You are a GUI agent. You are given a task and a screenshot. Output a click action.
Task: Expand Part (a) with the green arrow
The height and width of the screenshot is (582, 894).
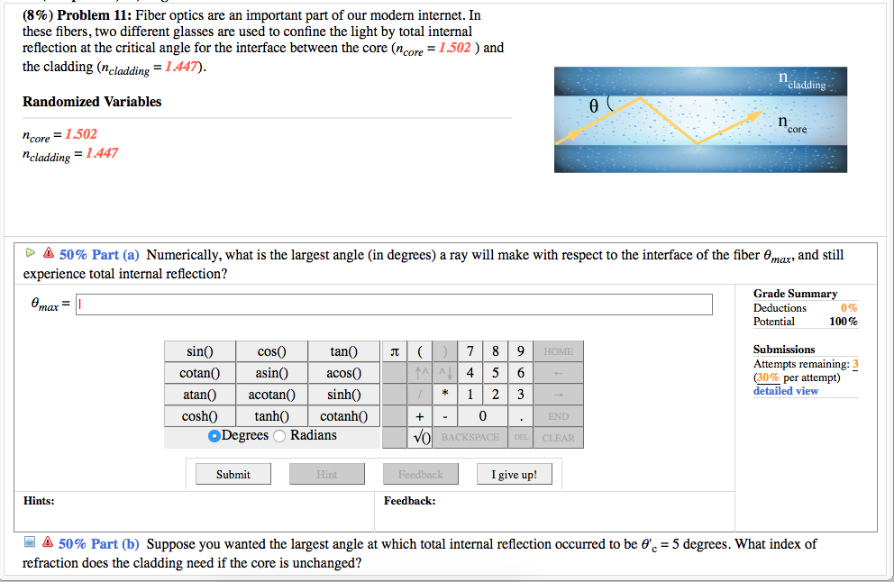[x=27, y=254]
